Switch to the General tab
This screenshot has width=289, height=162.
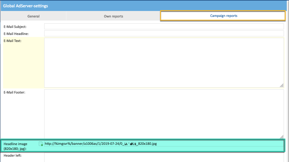pos(33,16)
